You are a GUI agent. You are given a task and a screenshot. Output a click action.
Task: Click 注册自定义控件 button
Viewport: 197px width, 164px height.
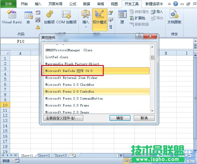coord(63,118)
